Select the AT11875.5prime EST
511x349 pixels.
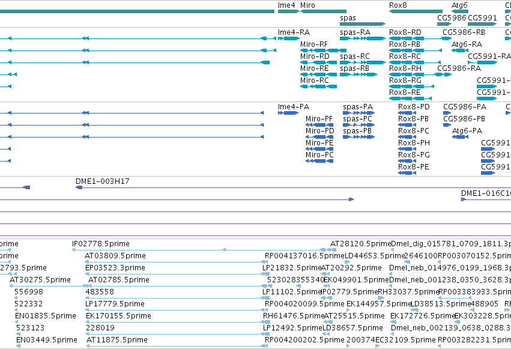[177, 347]
